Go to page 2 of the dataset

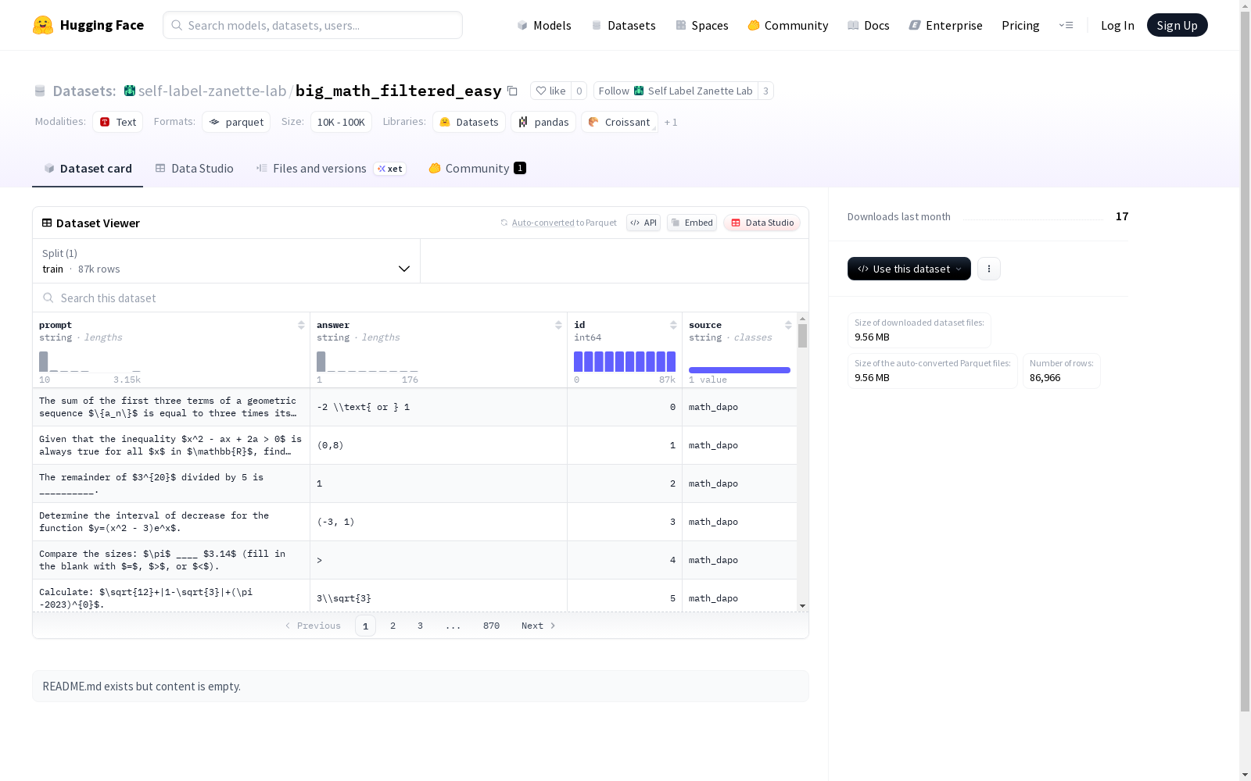point(393,626)
